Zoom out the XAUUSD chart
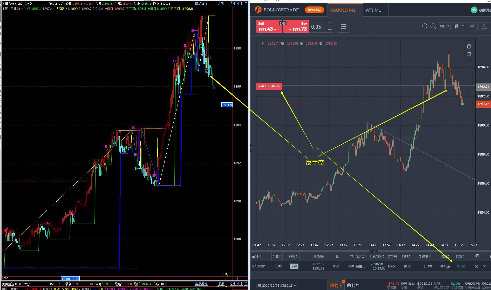Image resolution: width=491 pixels, height=290 pixels. coord(425,26)
